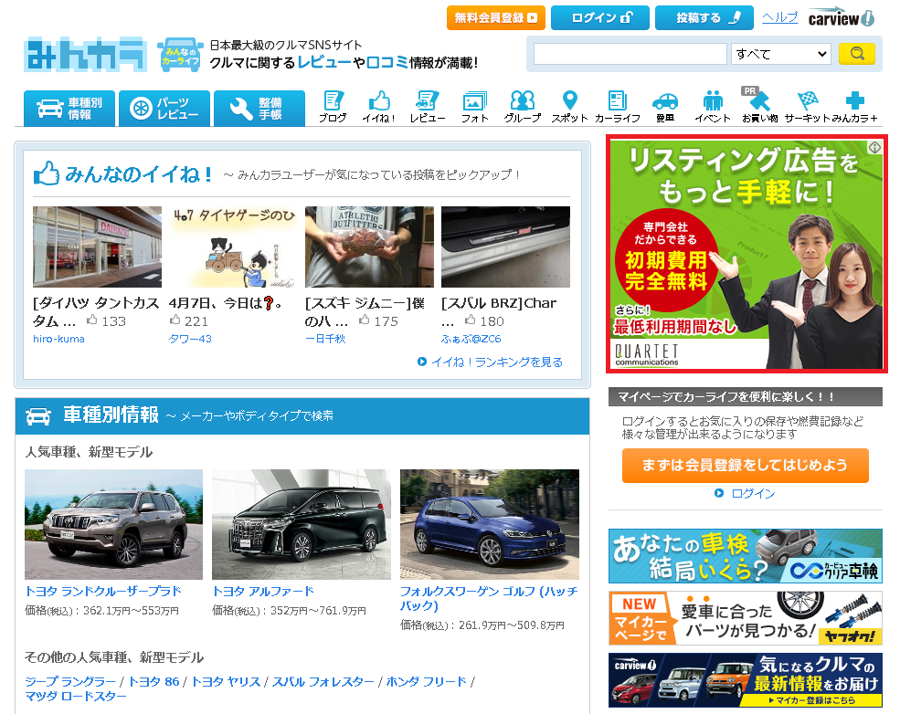Open the Land Cruiser Prado photo
The image size is (900, 714).
(x=113, y=524)
